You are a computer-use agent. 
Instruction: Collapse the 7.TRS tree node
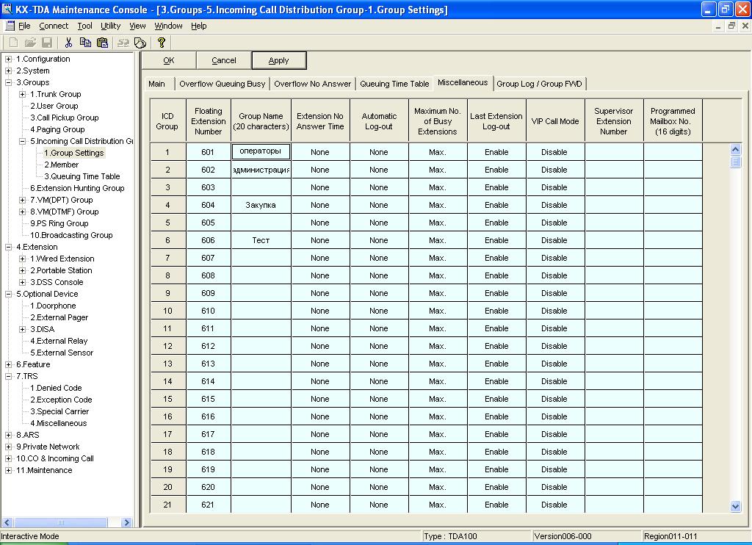coord(8,376)
